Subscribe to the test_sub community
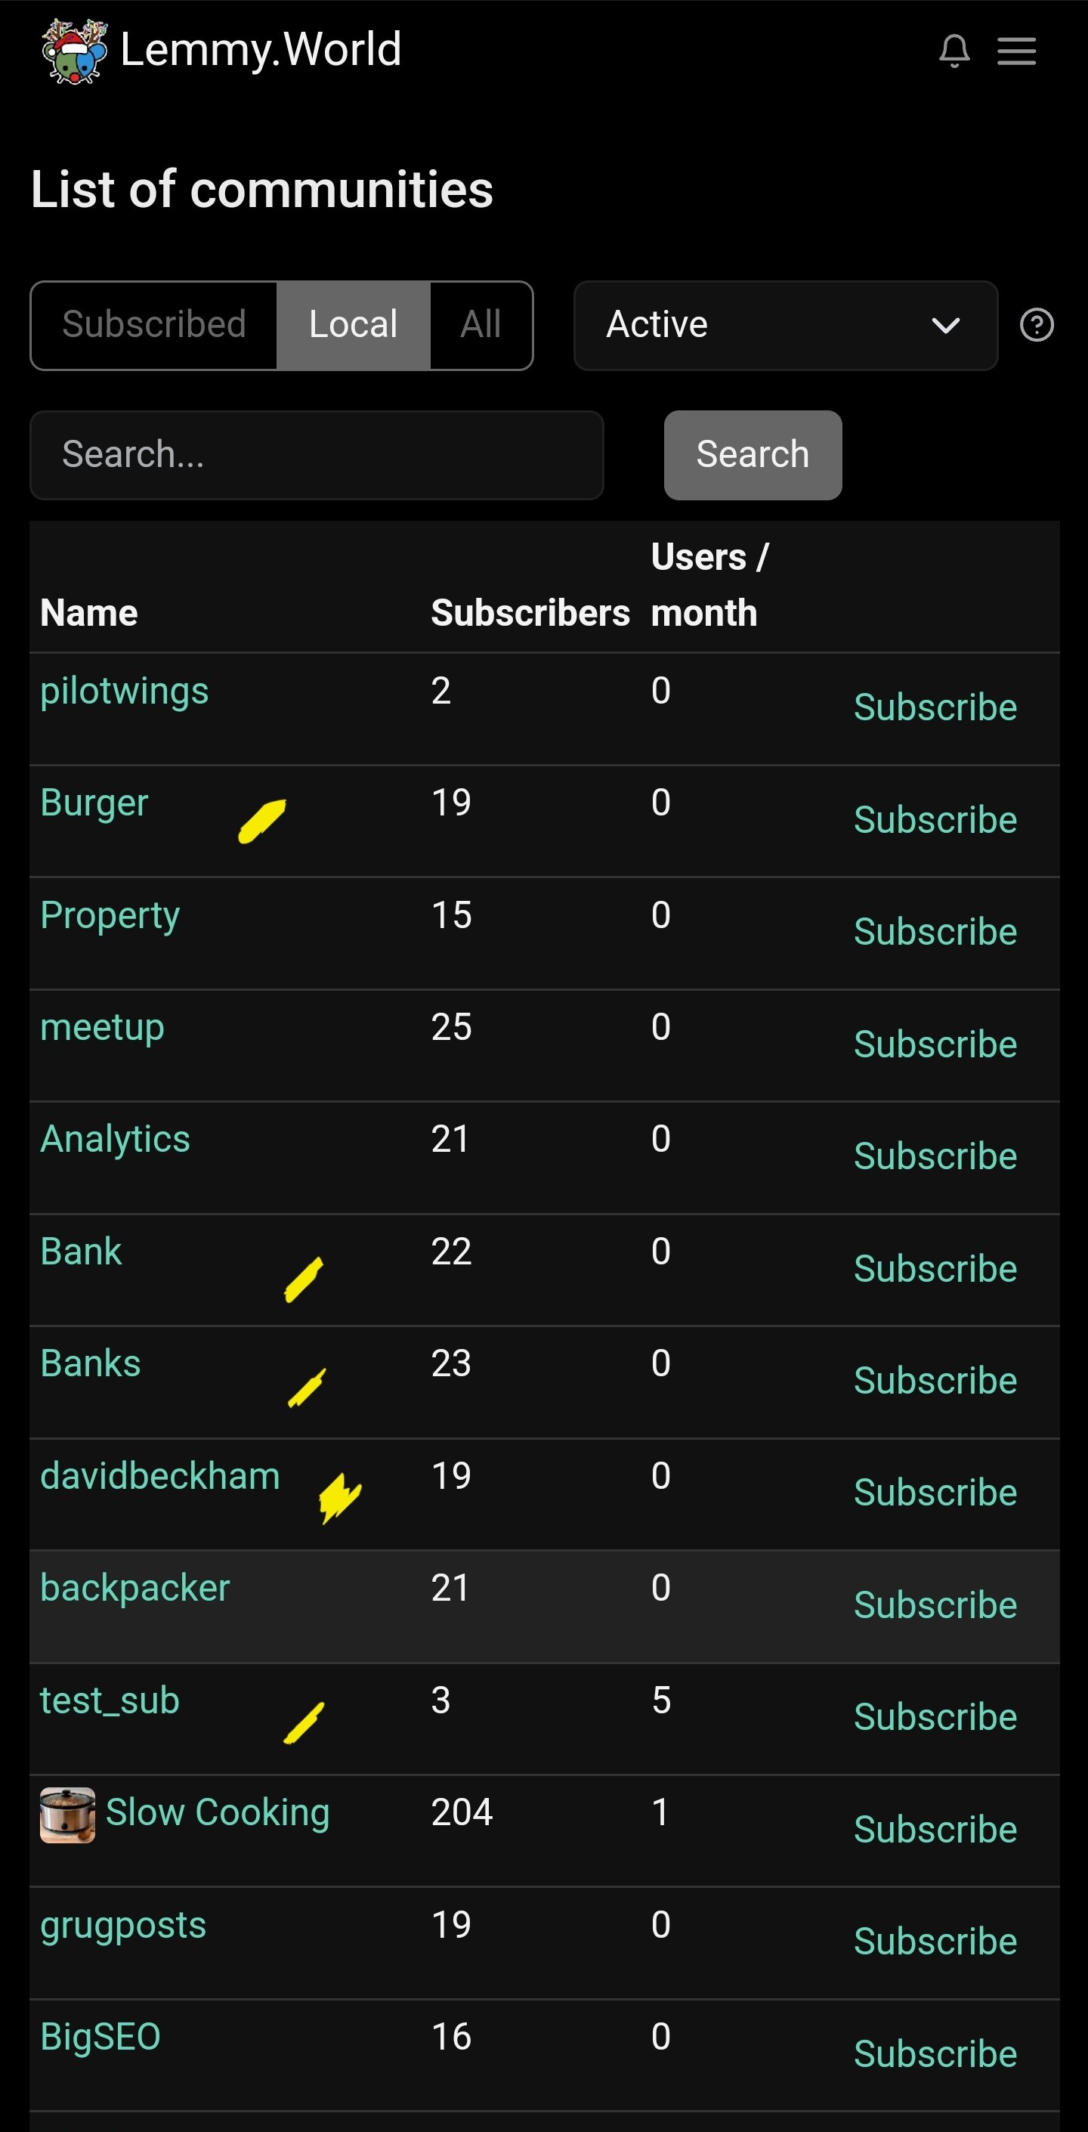This screenshot has width=1088, height=2132. coord(935,1716)
